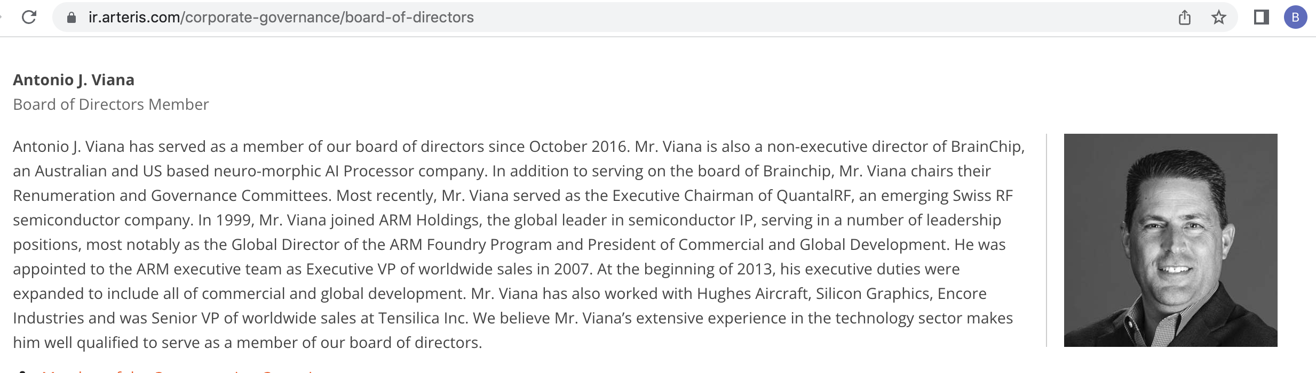This screenshot has height=373, width=1316.
Task: Open the share page icon in address bar
Action: [x=1185, y=18]
